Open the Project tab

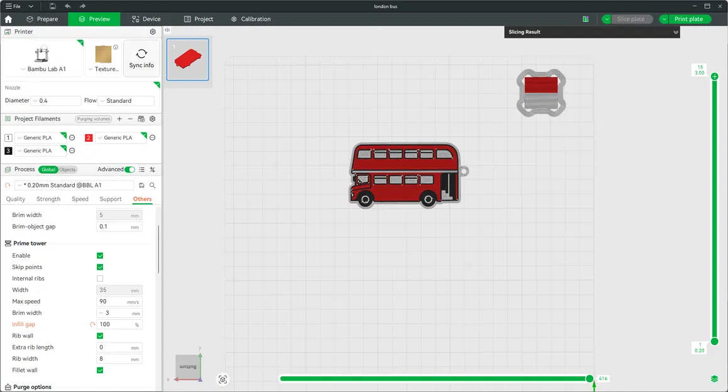click(x=198, y=19)
